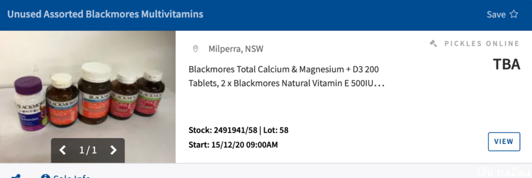
Task: Open the Sale Info link
Action: click(72, 177)
